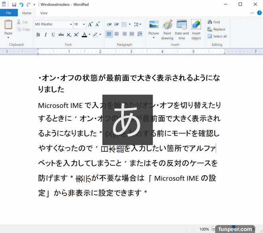This screenshot has height=233, width=263.
Task: Switch to the View tab
Action: (x=44, y=13)
